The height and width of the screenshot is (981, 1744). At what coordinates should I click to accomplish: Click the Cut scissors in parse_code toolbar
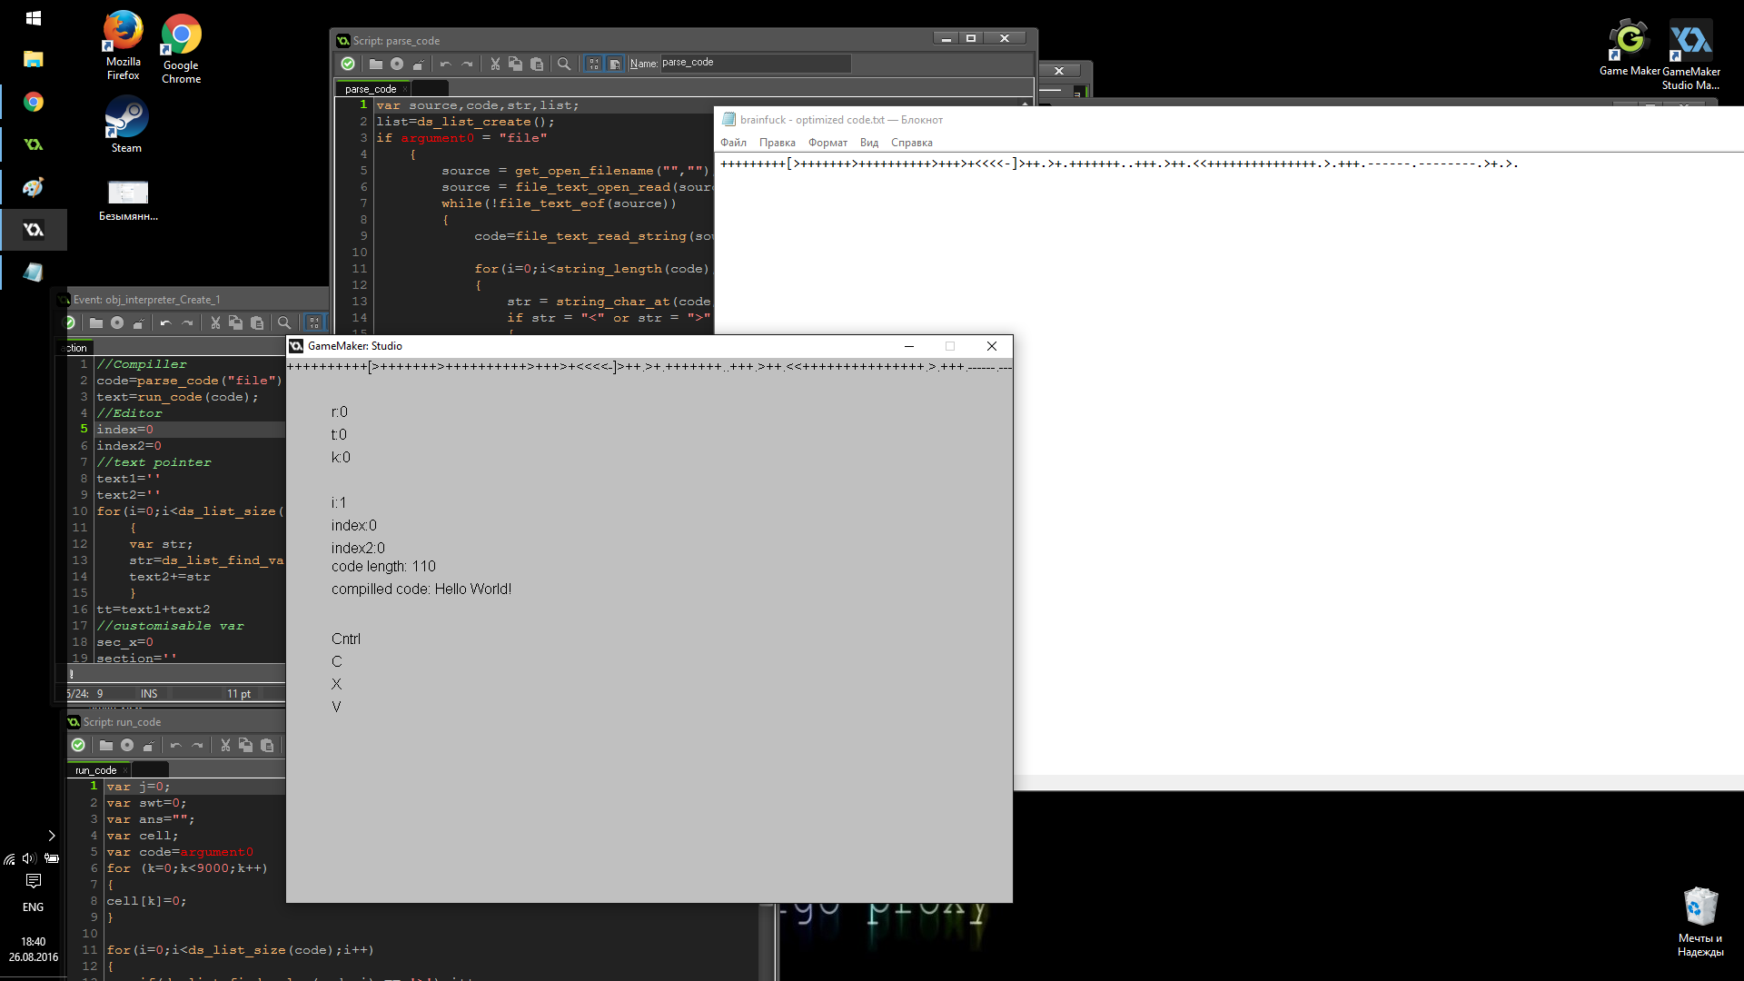[x=495, y=64]
